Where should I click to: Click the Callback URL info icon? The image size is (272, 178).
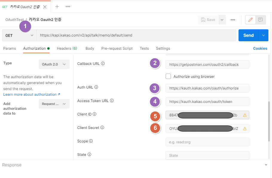click(x=103, y=63)
